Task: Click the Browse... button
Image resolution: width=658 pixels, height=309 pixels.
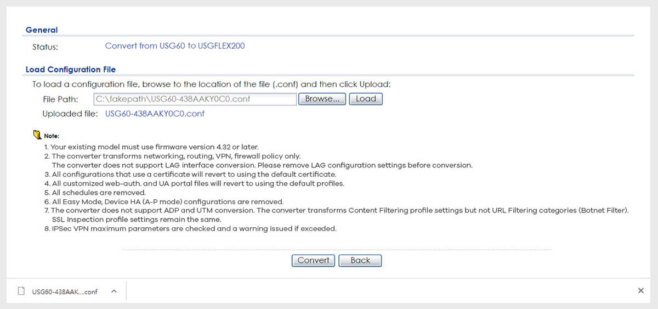Action: coord(322,99)
